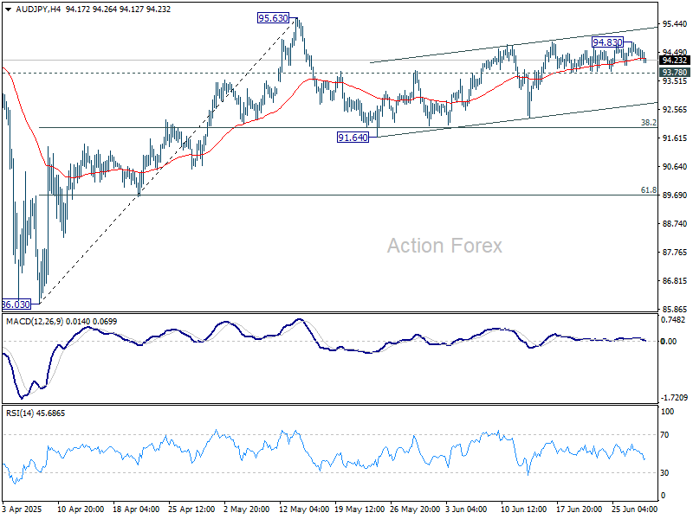Select the 91.640 low price label
The height and width of the screenshot is (519, 693).
click(x=353, y=138)
